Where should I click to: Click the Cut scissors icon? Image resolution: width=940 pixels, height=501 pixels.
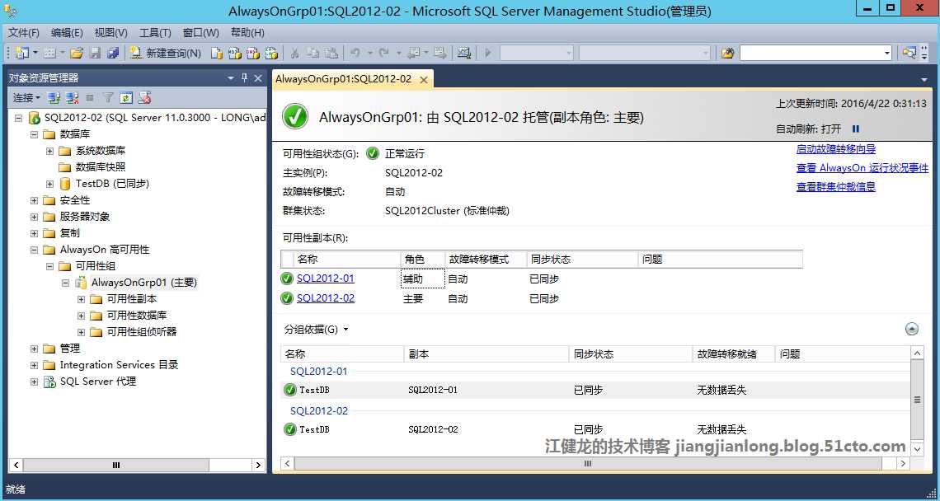294,54
